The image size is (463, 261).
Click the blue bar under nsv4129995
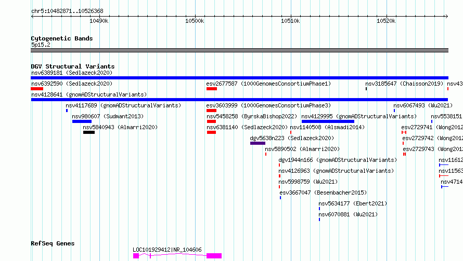coord(328,121)
